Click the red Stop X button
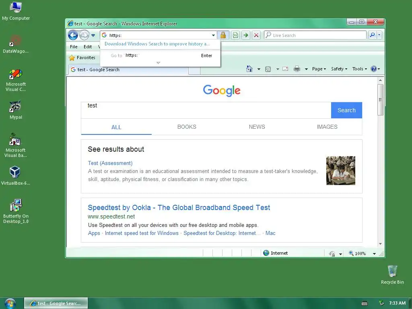 tap(256, 35)
